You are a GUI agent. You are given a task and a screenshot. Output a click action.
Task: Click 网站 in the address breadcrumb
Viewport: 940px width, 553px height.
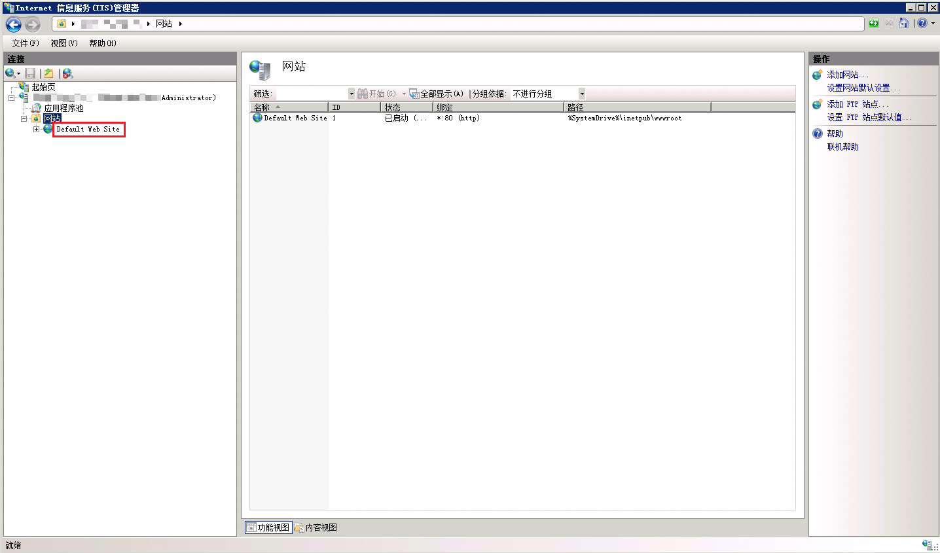(164, 24)
